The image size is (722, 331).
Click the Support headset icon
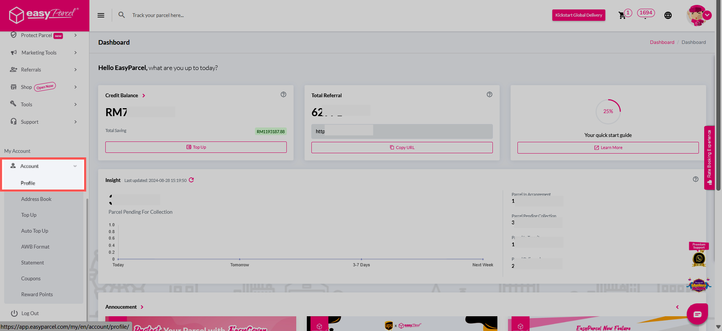pyautogui.click(x=14, y=121)
